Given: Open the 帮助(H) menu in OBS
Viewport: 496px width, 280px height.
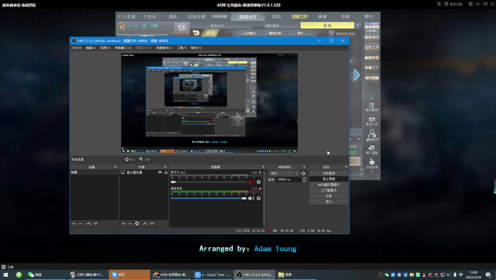Looking at the screenshot, I should click(196, 48).
